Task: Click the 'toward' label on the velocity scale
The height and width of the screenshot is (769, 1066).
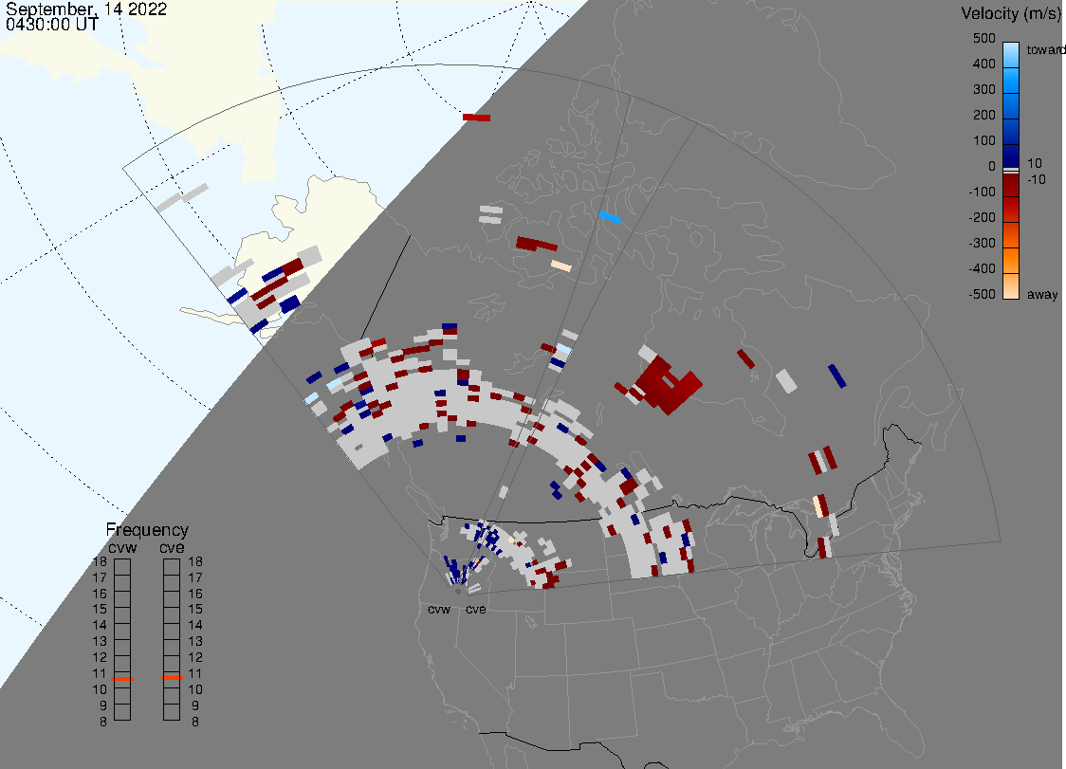Action: [1045, 49]
